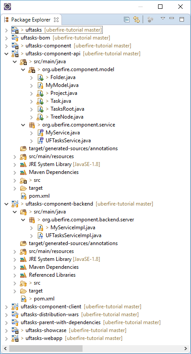Click the MyModel.java file icon
This screenshot has width=191, height=354.
click(x=40, y=85)
